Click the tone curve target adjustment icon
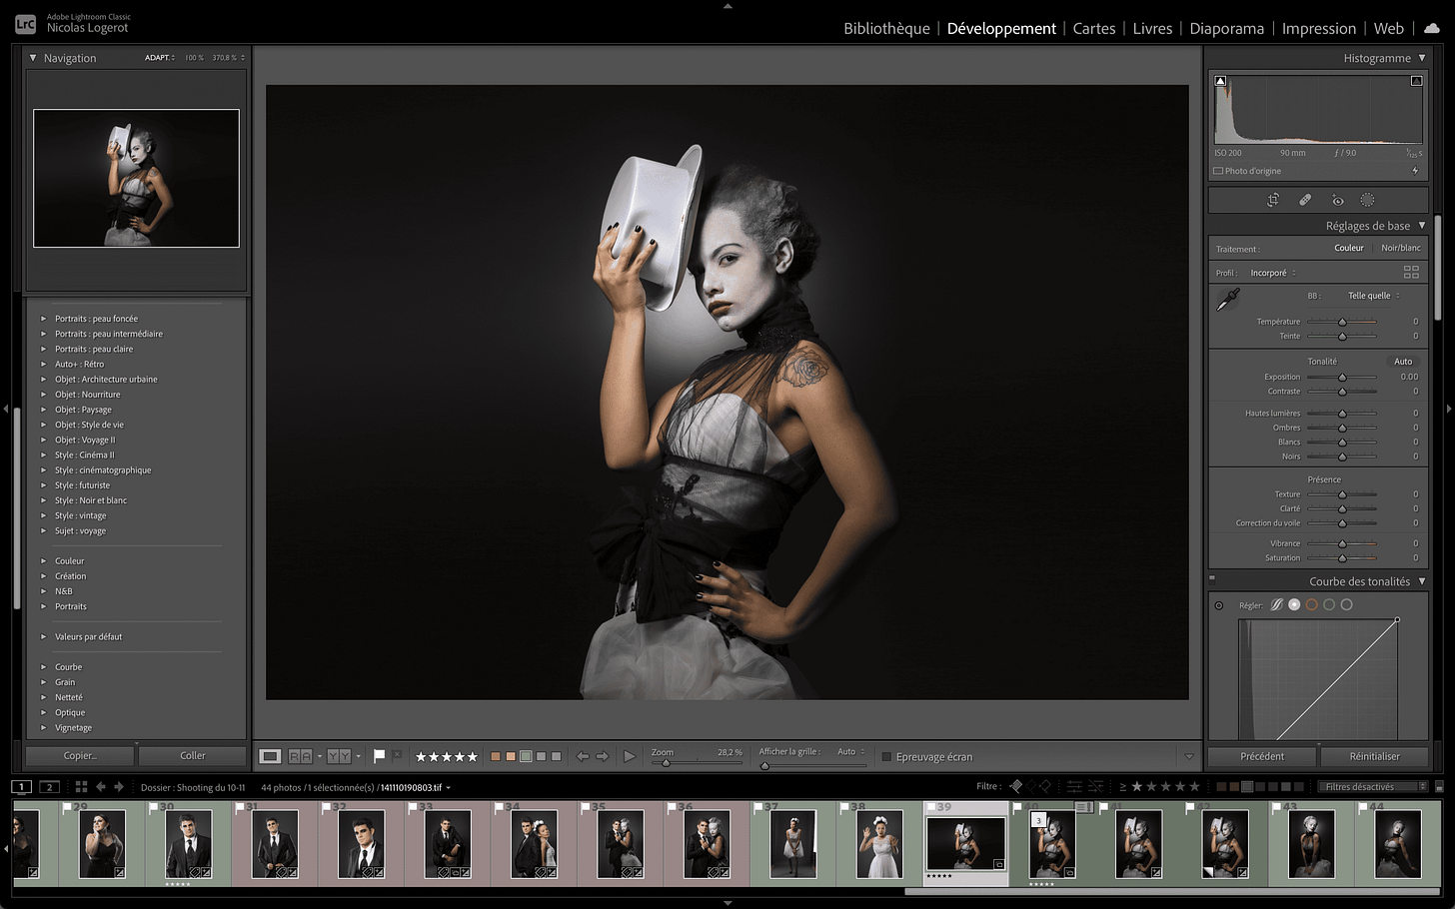Screen dimensions: 1455x909 (1218, 605)
